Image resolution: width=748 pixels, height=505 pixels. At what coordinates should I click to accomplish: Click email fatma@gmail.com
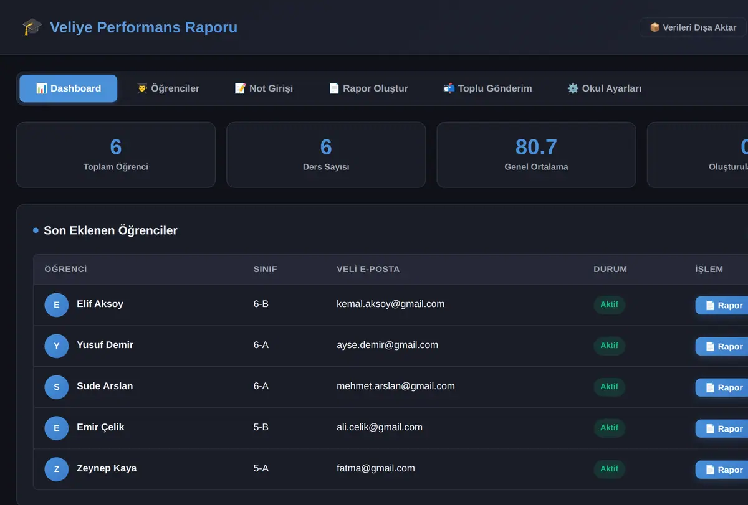[x=376, y=468]
